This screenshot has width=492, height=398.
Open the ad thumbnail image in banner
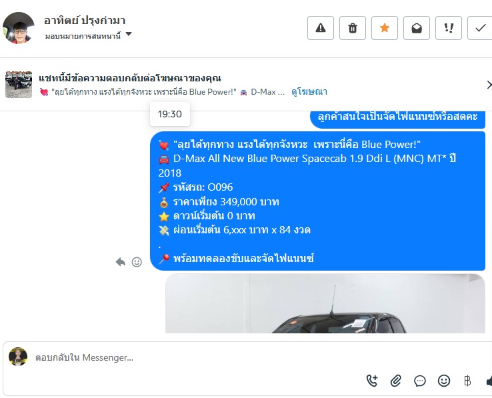[19, 85]
